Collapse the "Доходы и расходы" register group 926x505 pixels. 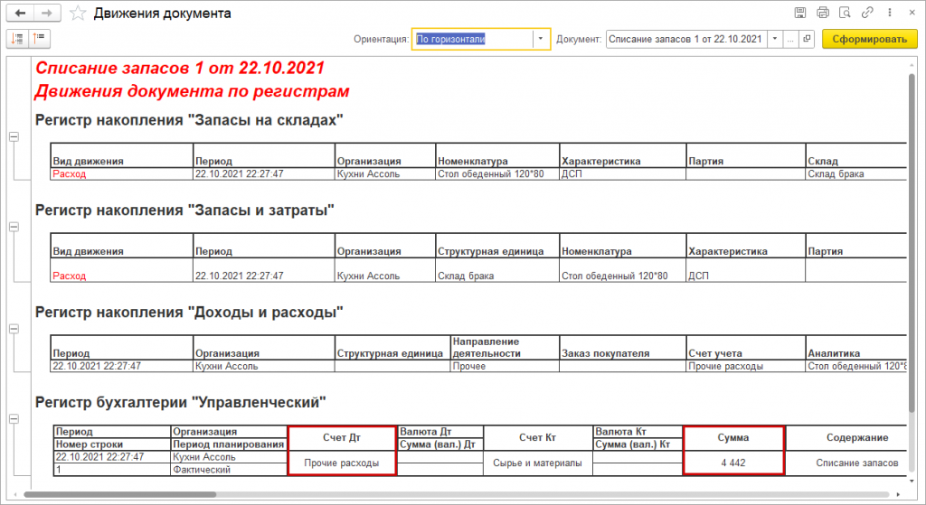[x=14, y=329]
